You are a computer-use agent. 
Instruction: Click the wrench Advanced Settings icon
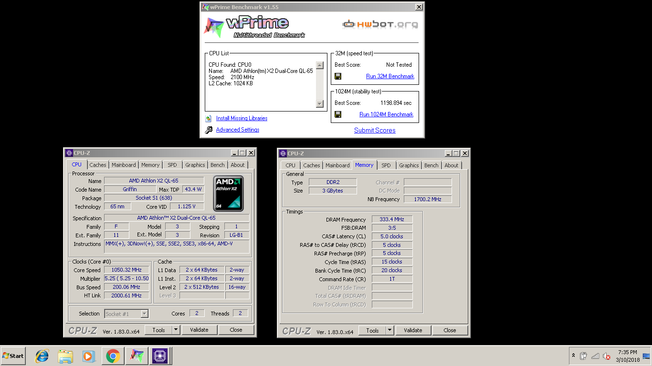point(209,130)
